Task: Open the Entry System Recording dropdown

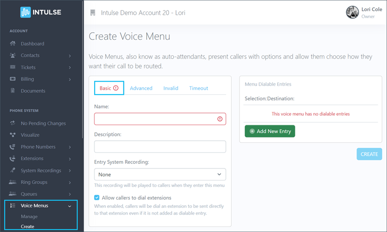Action: [x=160, y=174]
